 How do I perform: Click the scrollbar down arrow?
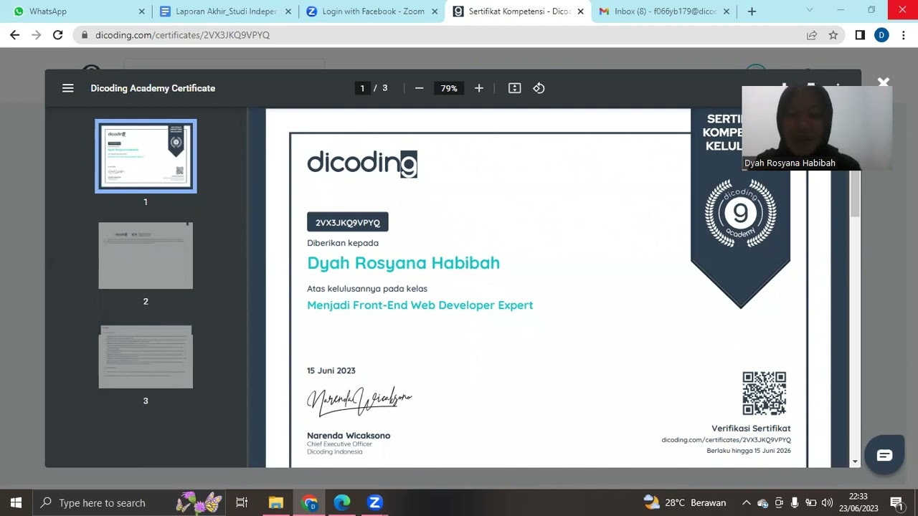pos(855,462)
